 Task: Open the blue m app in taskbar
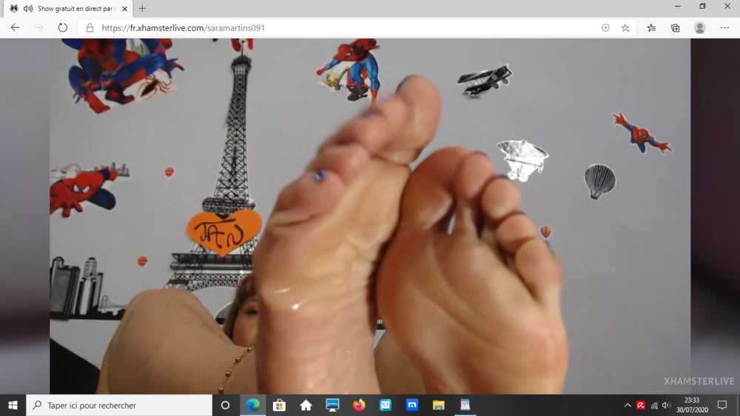click(412, 405)
